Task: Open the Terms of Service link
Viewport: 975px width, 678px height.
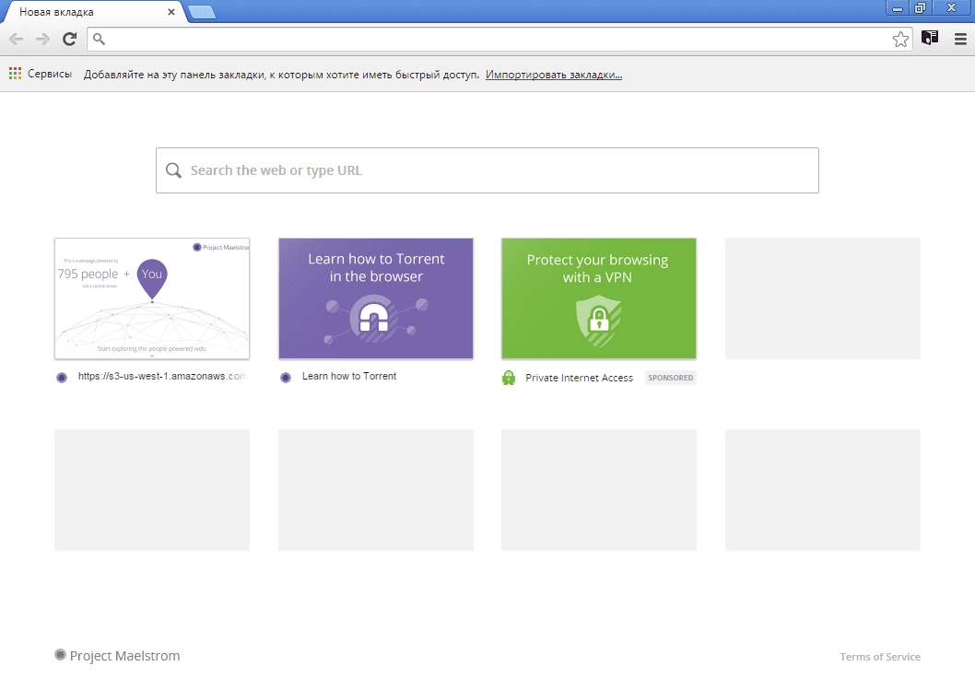Action: point(880,656)
